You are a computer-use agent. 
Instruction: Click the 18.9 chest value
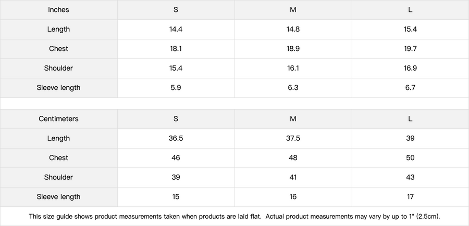coord(293,49)
